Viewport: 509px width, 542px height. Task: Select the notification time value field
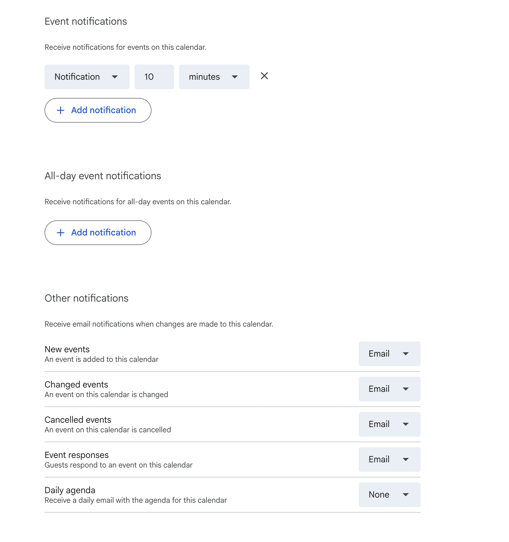tap(154, 77)
